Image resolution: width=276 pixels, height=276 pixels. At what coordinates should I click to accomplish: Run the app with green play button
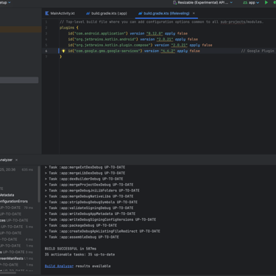[x=266, y=2]
